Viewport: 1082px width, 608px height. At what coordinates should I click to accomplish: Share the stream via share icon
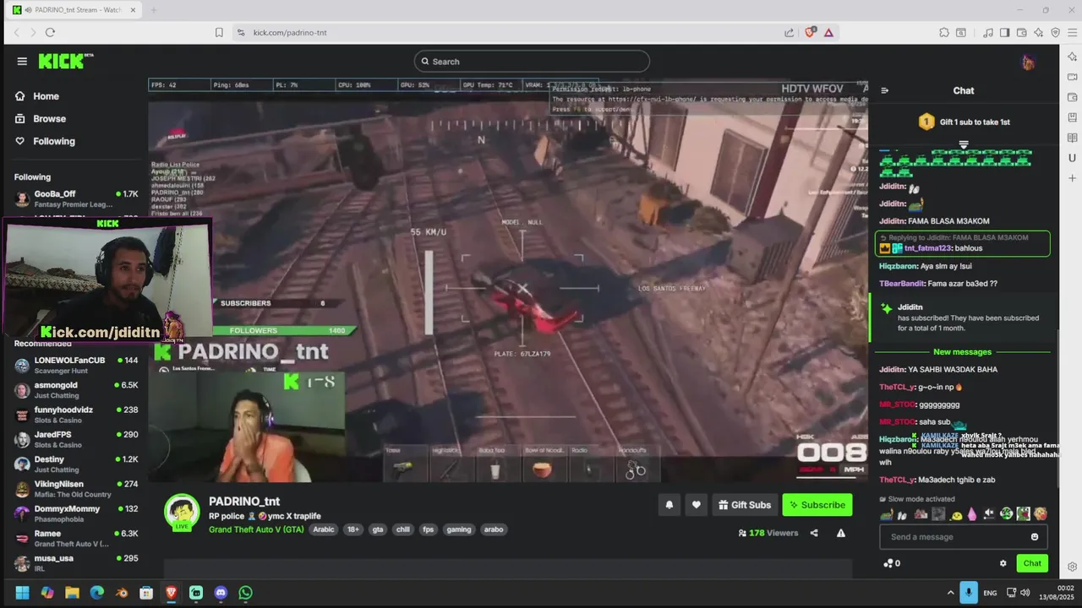click(814, 533)
